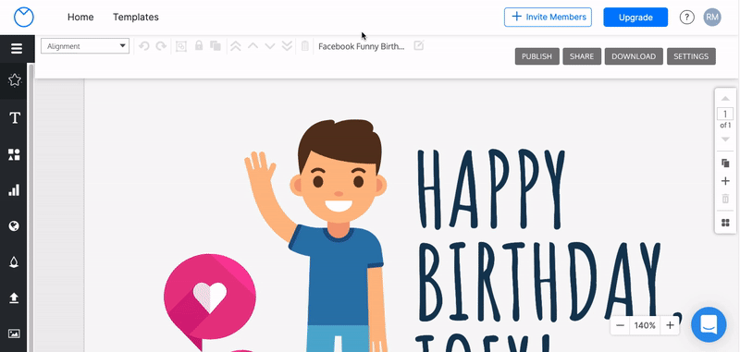Click the page number input field
The image size is (740, 352).
pos(725,114)
